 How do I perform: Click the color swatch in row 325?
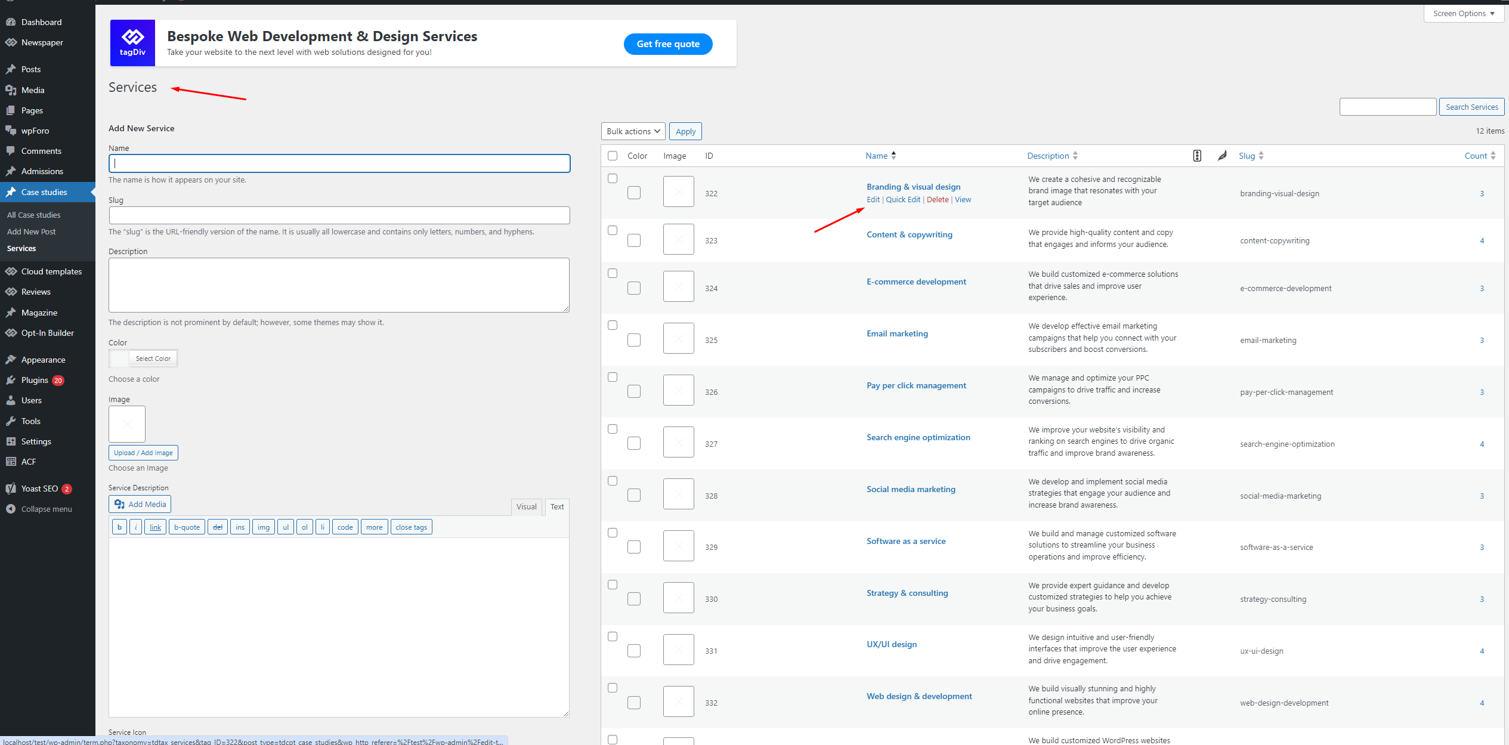(x=634, y=340)
